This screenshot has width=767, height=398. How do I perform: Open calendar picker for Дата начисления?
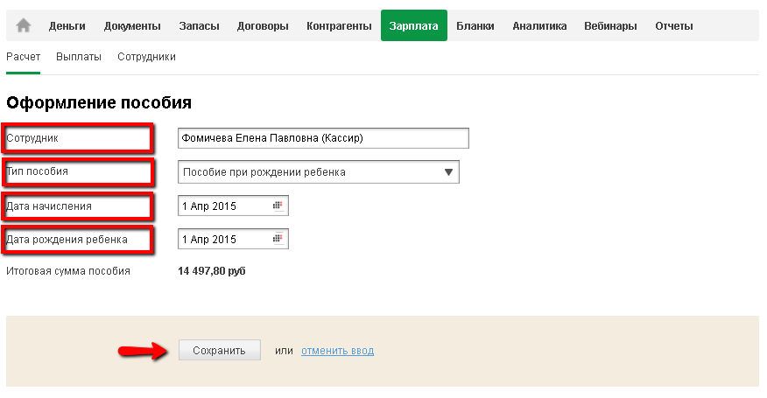pos(278,206)
